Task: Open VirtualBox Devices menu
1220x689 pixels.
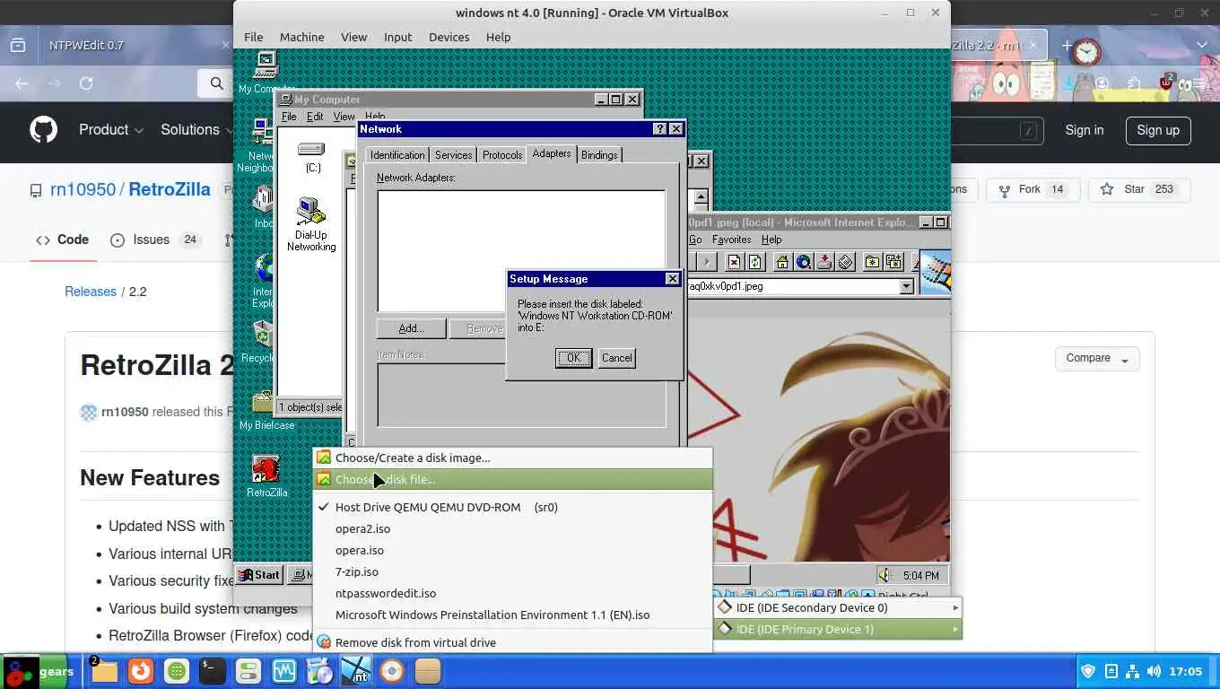Action: pyautogui.click(x=449, y=37)
